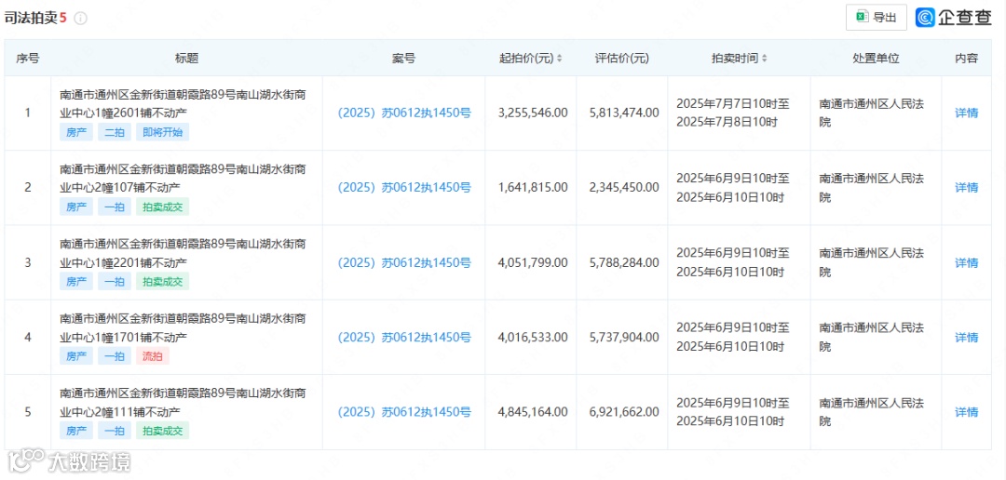Open 详情 for the 1幢2201铺 row
1006x480 pixels.
point(966,262)
